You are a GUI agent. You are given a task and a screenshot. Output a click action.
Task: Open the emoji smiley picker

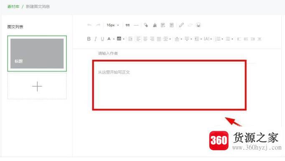pos(198,25)
